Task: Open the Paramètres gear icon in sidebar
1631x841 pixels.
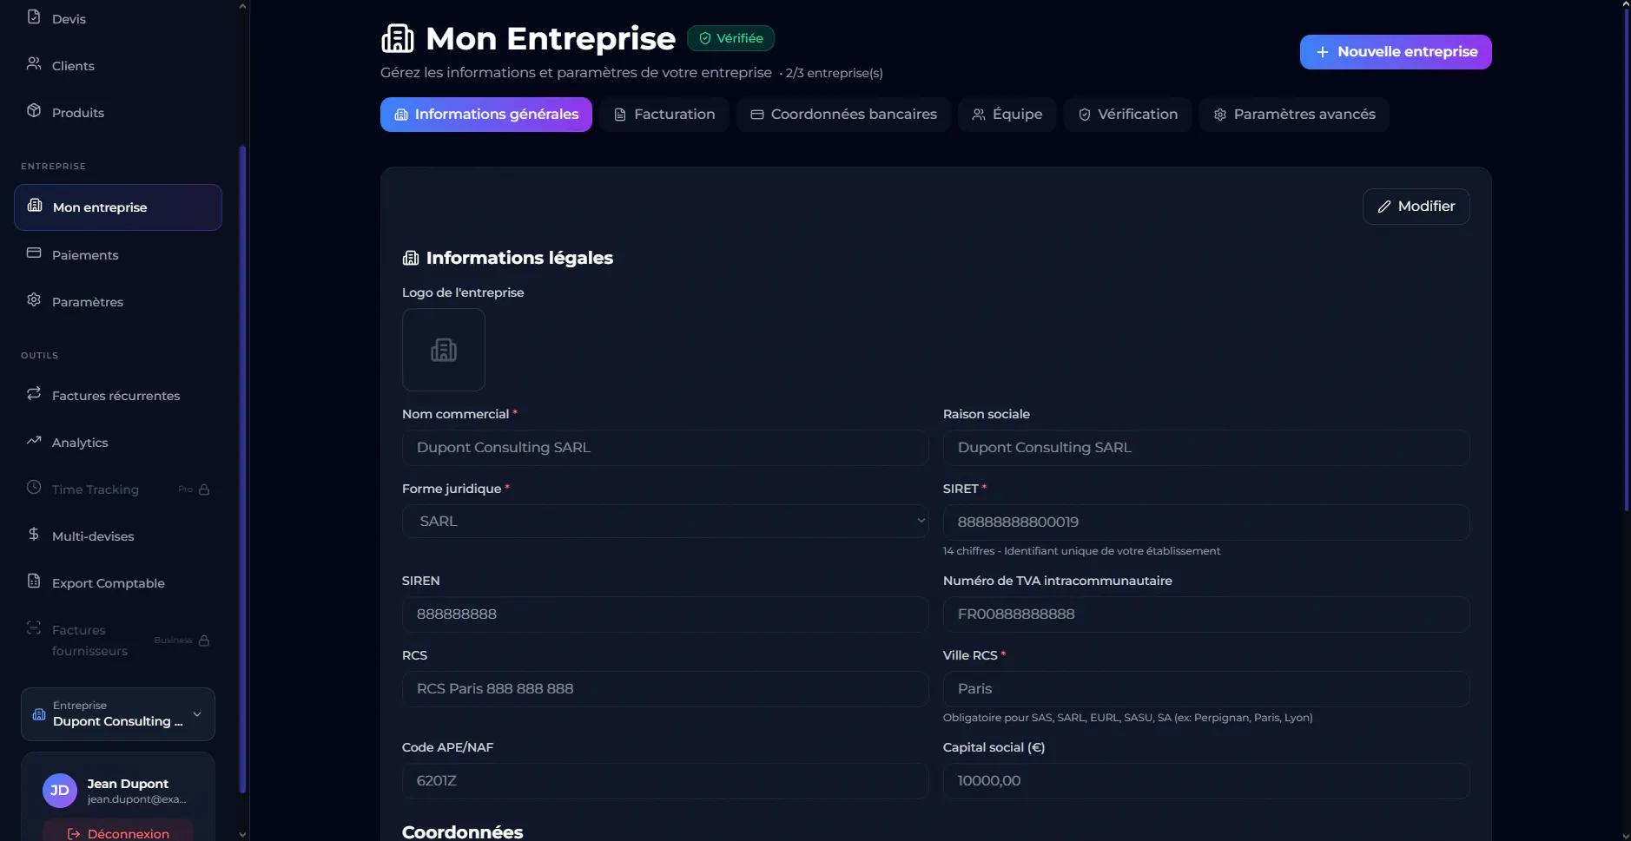Action: pos(34,300)
